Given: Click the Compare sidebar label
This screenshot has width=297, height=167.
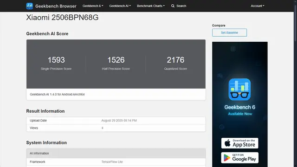Looking at the screenshot, I should 219,26.
